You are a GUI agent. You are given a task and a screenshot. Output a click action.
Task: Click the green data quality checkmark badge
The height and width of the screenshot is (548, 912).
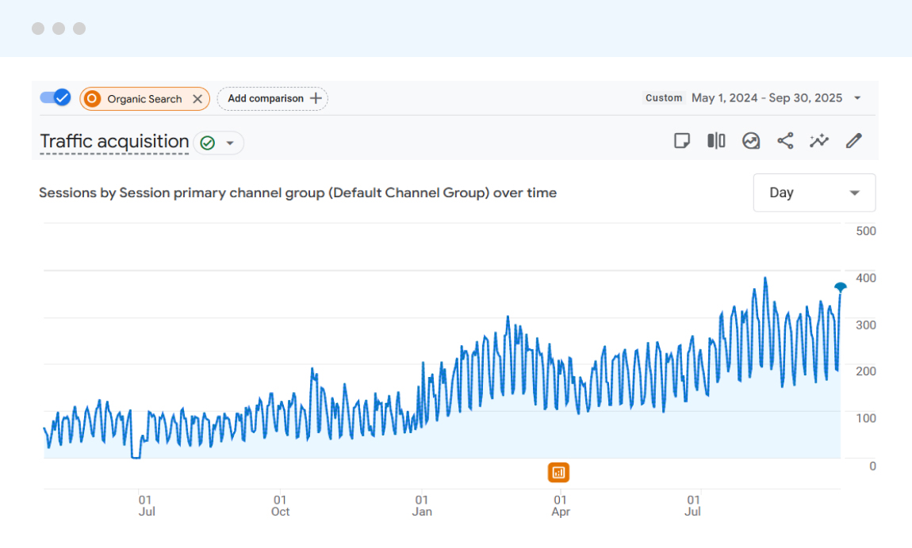[205, 143]
